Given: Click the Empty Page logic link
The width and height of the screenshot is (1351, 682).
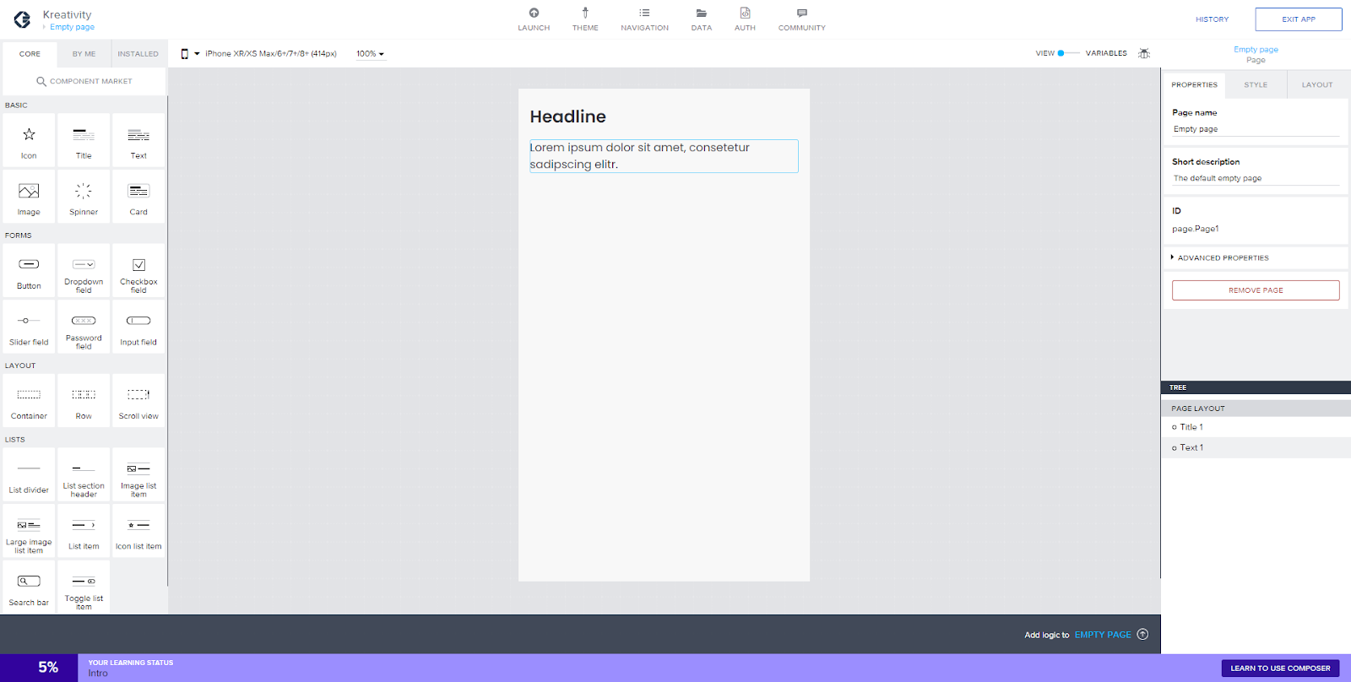Looking at the screenshot, I should [1103, 635].
